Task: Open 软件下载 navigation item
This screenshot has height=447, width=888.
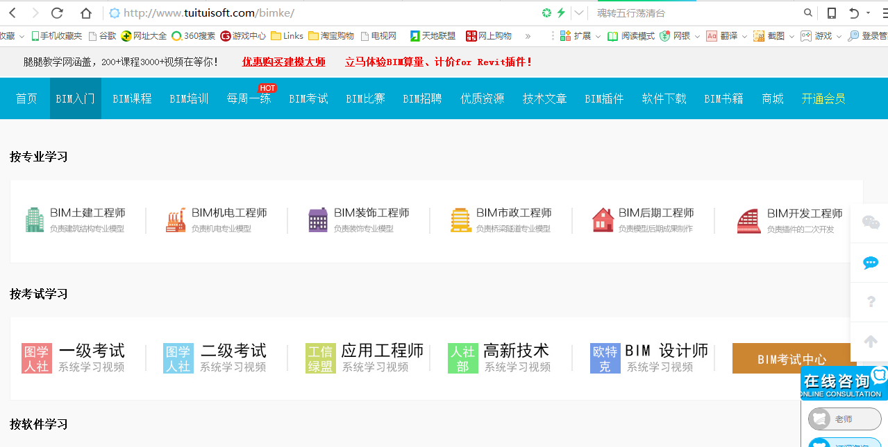Action: point(664,98)
